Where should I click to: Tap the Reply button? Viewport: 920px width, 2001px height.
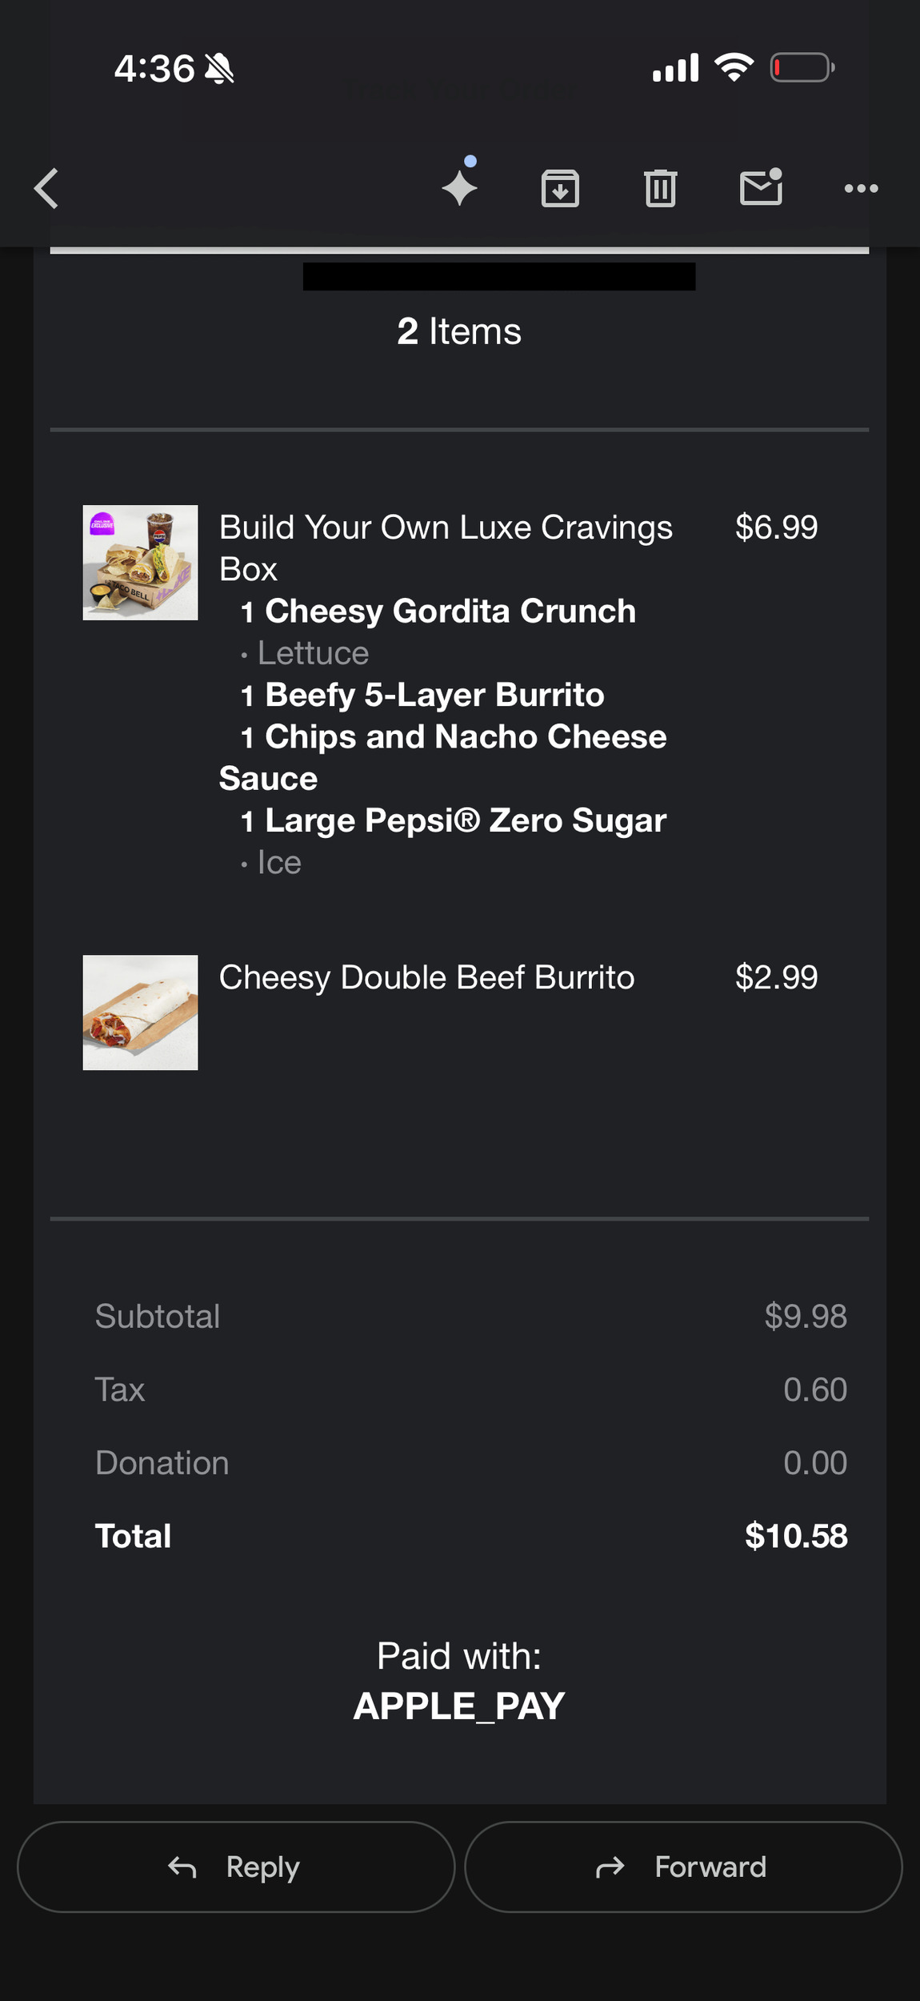coord(235,1867)
